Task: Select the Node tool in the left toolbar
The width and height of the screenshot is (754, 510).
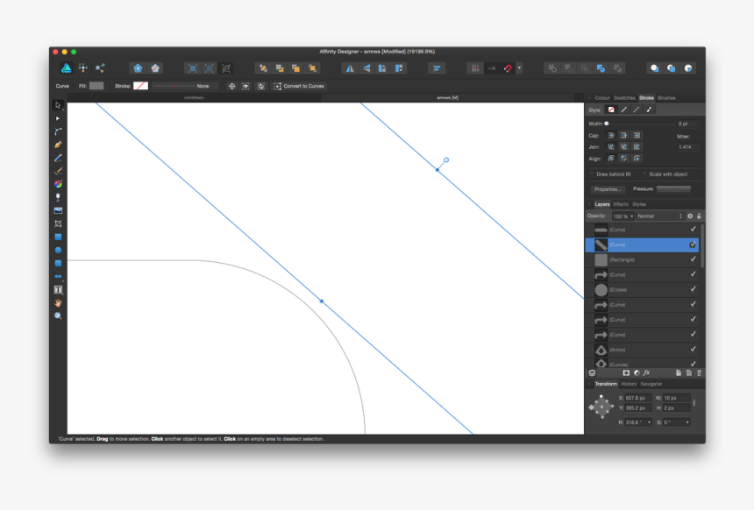Action: (57, 117)
